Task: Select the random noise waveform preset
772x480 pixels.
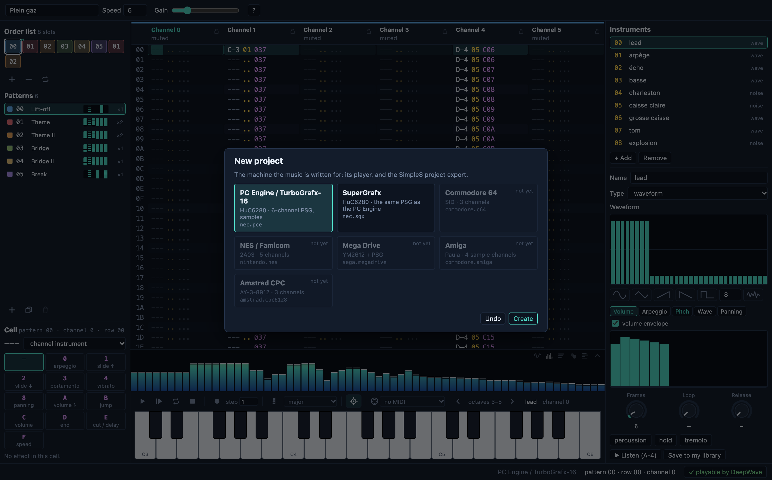Action: (753, 295)
